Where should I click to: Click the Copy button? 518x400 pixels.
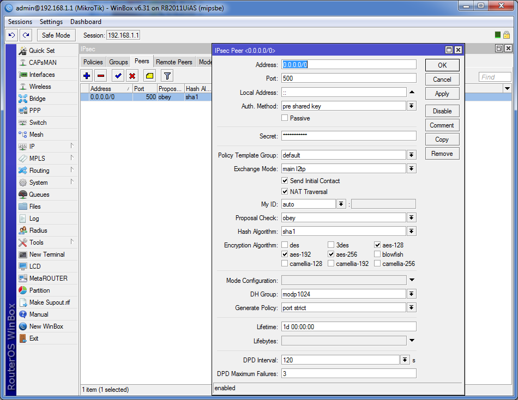point(442,140)
